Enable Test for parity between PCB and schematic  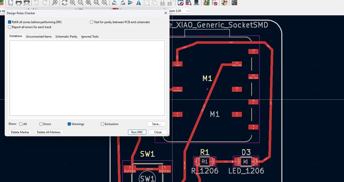(92, 22)
